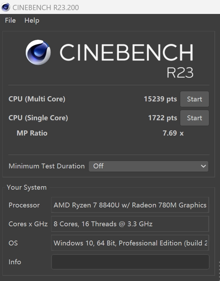The image size is (220, 281).
Task: Click the 15239 pts multi core score
Action: [160, 99]
